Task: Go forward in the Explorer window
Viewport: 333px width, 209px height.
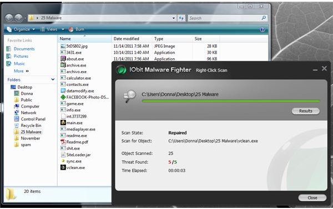Action: [18, 18]
